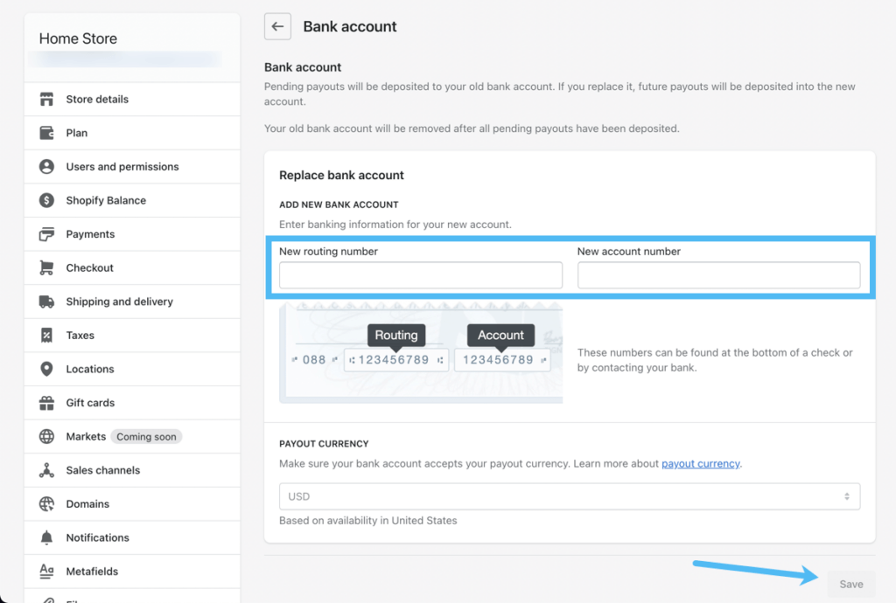Select Markets in the sidebar

86,436
